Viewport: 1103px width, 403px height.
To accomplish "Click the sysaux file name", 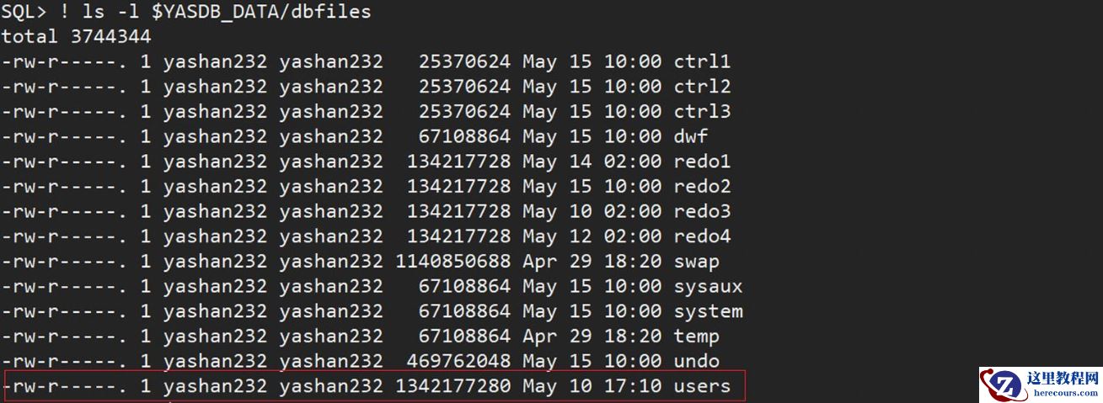I will click(708, 287).
